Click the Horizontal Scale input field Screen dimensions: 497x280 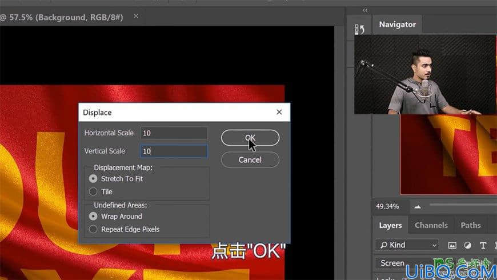click(174, 133)
